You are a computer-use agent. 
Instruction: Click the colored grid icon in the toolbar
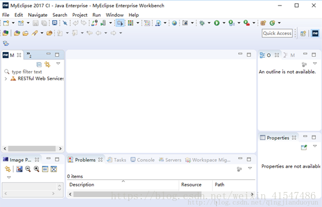(131, 23)
